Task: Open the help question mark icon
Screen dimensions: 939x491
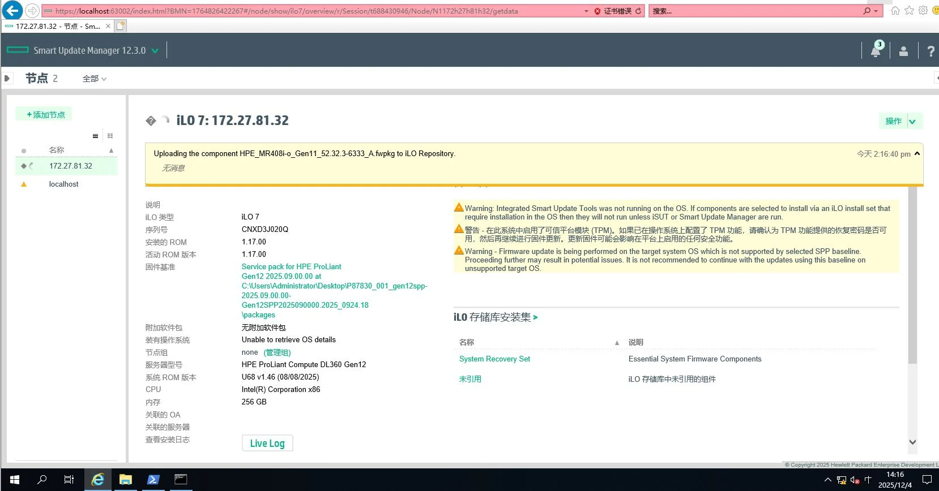Action: coord(931,51)
